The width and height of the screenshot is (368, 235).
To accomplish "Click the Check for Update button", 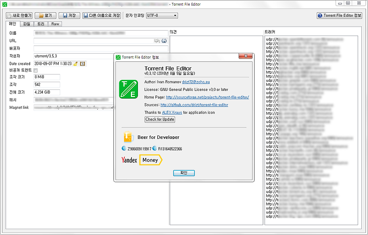I will click(x=159, y=120).
